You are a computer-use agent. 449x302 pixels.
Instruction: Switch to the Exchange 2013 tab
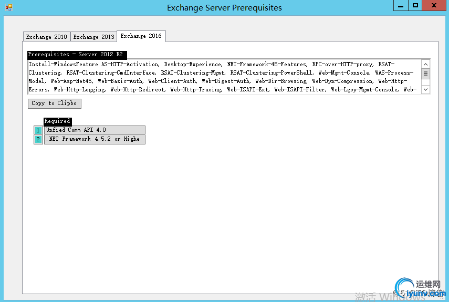[x=93, y=37]
